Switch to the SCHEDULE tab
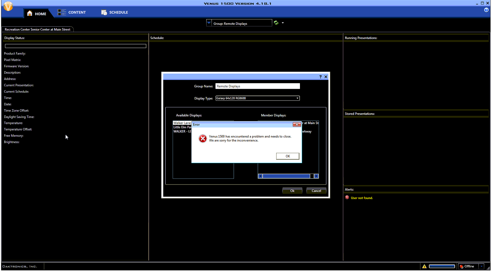492x271 pixels. tap(117, 13)
